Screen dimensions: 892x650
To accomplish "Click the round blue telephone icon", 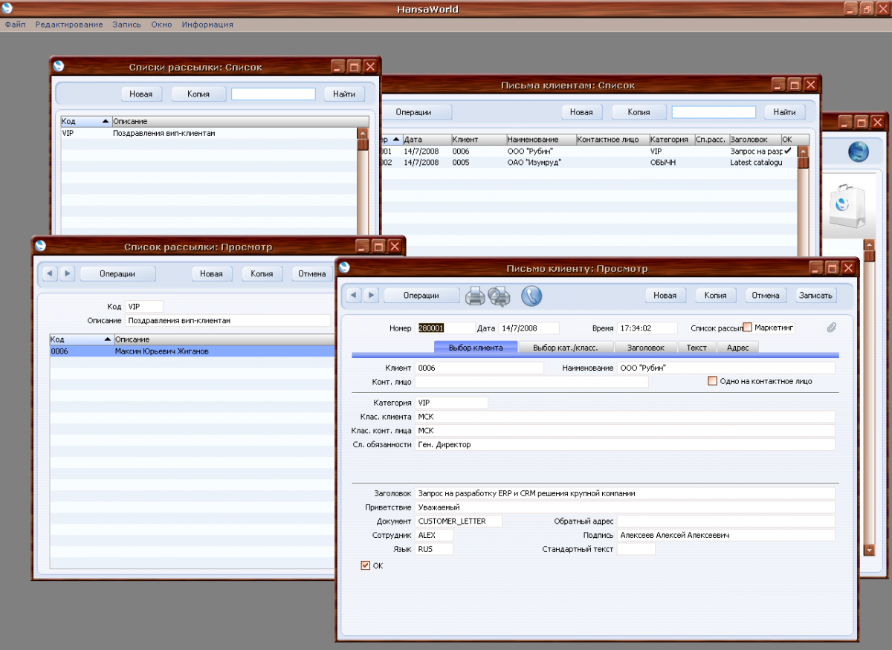I will 531,296.
